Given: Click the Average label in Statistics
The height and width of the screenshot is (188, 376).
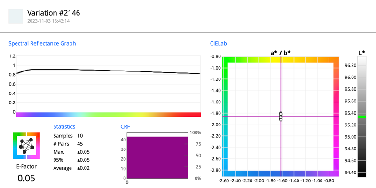Looking at the screenshot, I should 63,168.
